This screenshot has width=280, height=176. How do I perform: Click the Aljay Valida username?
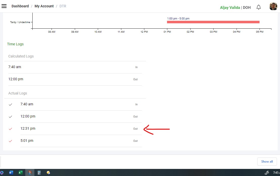point(230,8)
